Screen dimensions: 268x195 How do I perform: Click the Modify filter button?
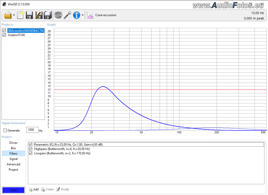click(63, 189)
